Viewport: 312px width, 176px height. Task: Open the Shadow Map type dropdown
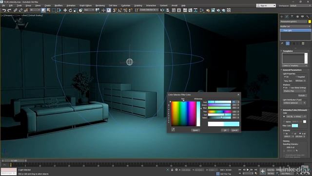click(294, 91)
